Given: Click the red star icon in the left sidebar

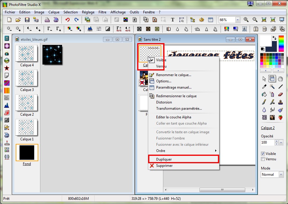Looking at the screenshot, I should tap(7, 68).
